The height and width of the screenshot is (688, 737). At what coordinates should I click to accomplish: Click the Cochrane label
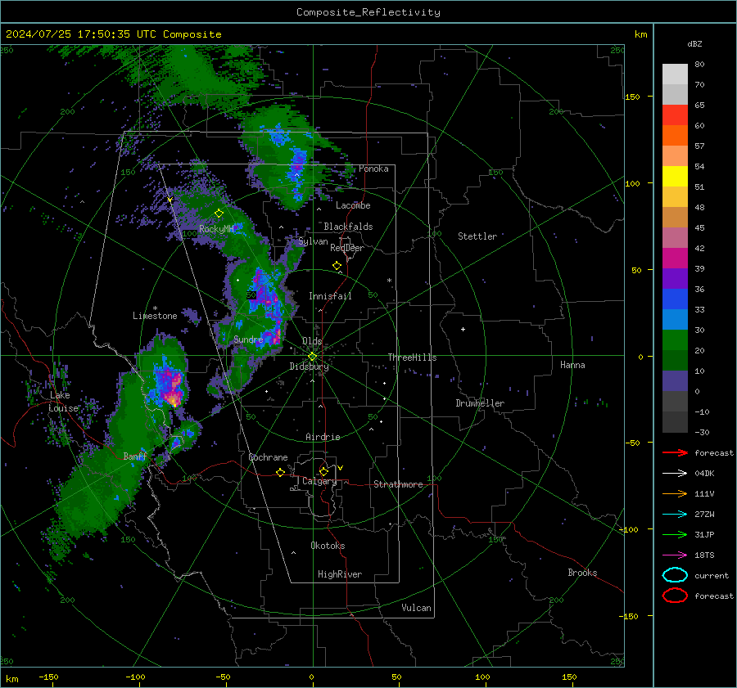pos(268,457)
